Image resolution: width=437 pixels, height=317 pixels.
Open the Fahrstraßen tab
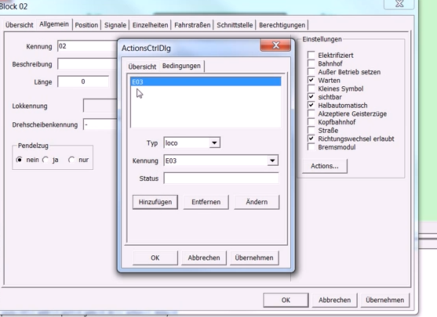(192, 25)
